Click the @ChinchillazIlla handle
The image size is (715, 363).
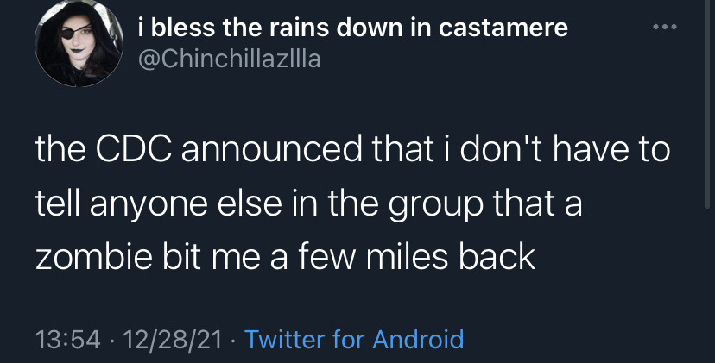230,59
